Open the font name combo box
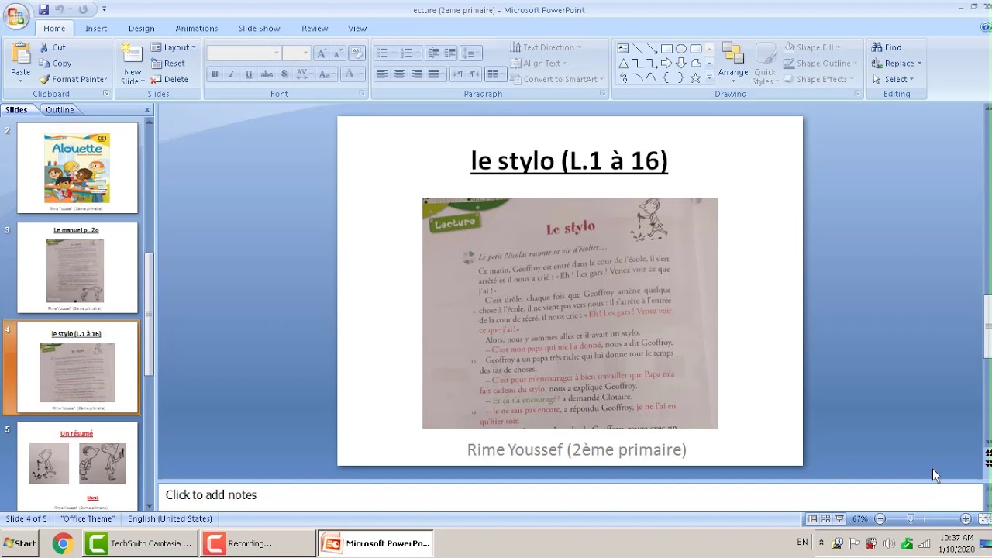This screenshot has height=558, width=992. 244,53
